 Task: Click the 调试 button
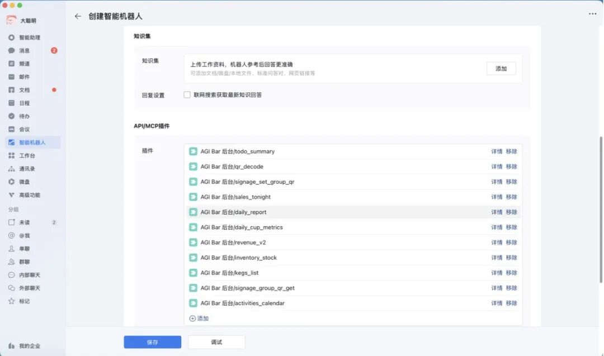[216, 342]
